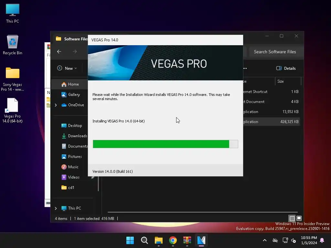Select the 4 KB Text Document row
The height and width of the screenshot is (248, 331).
(x=271, y=102)
